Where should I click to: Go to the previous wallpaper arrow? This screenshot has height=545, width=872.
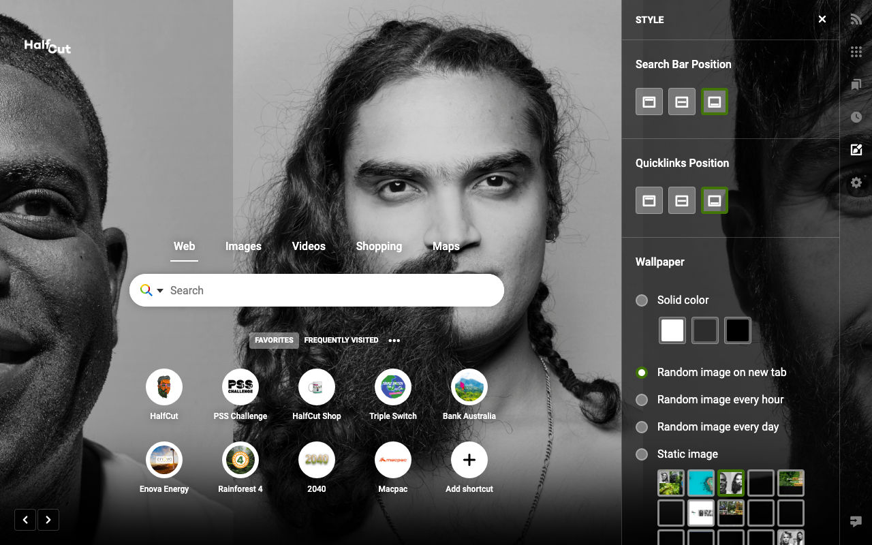click(x=25, y=520)
